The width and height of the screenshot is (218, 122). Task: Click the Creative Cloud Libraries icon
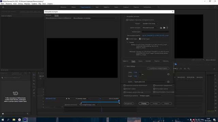pos(15,94)
